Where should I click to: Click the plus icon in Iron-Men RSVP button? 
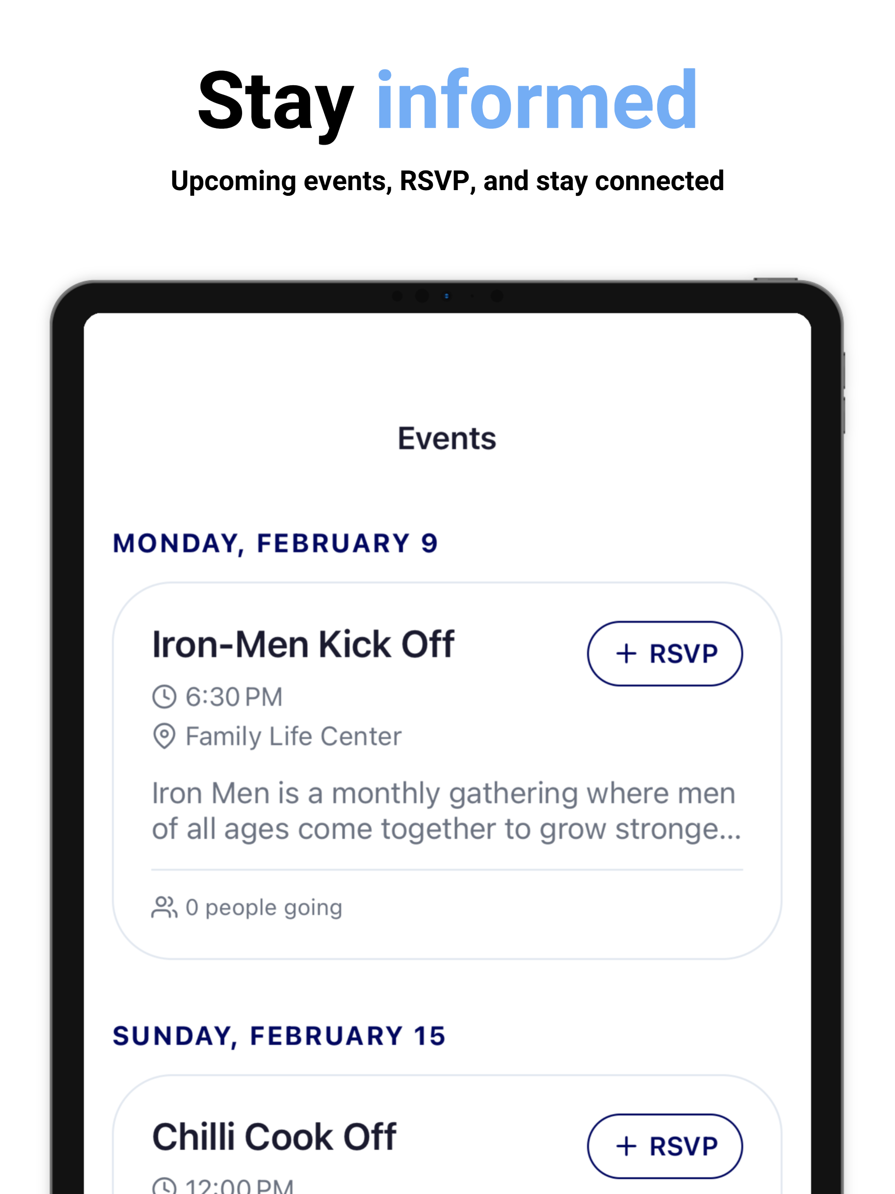(626, 654)
